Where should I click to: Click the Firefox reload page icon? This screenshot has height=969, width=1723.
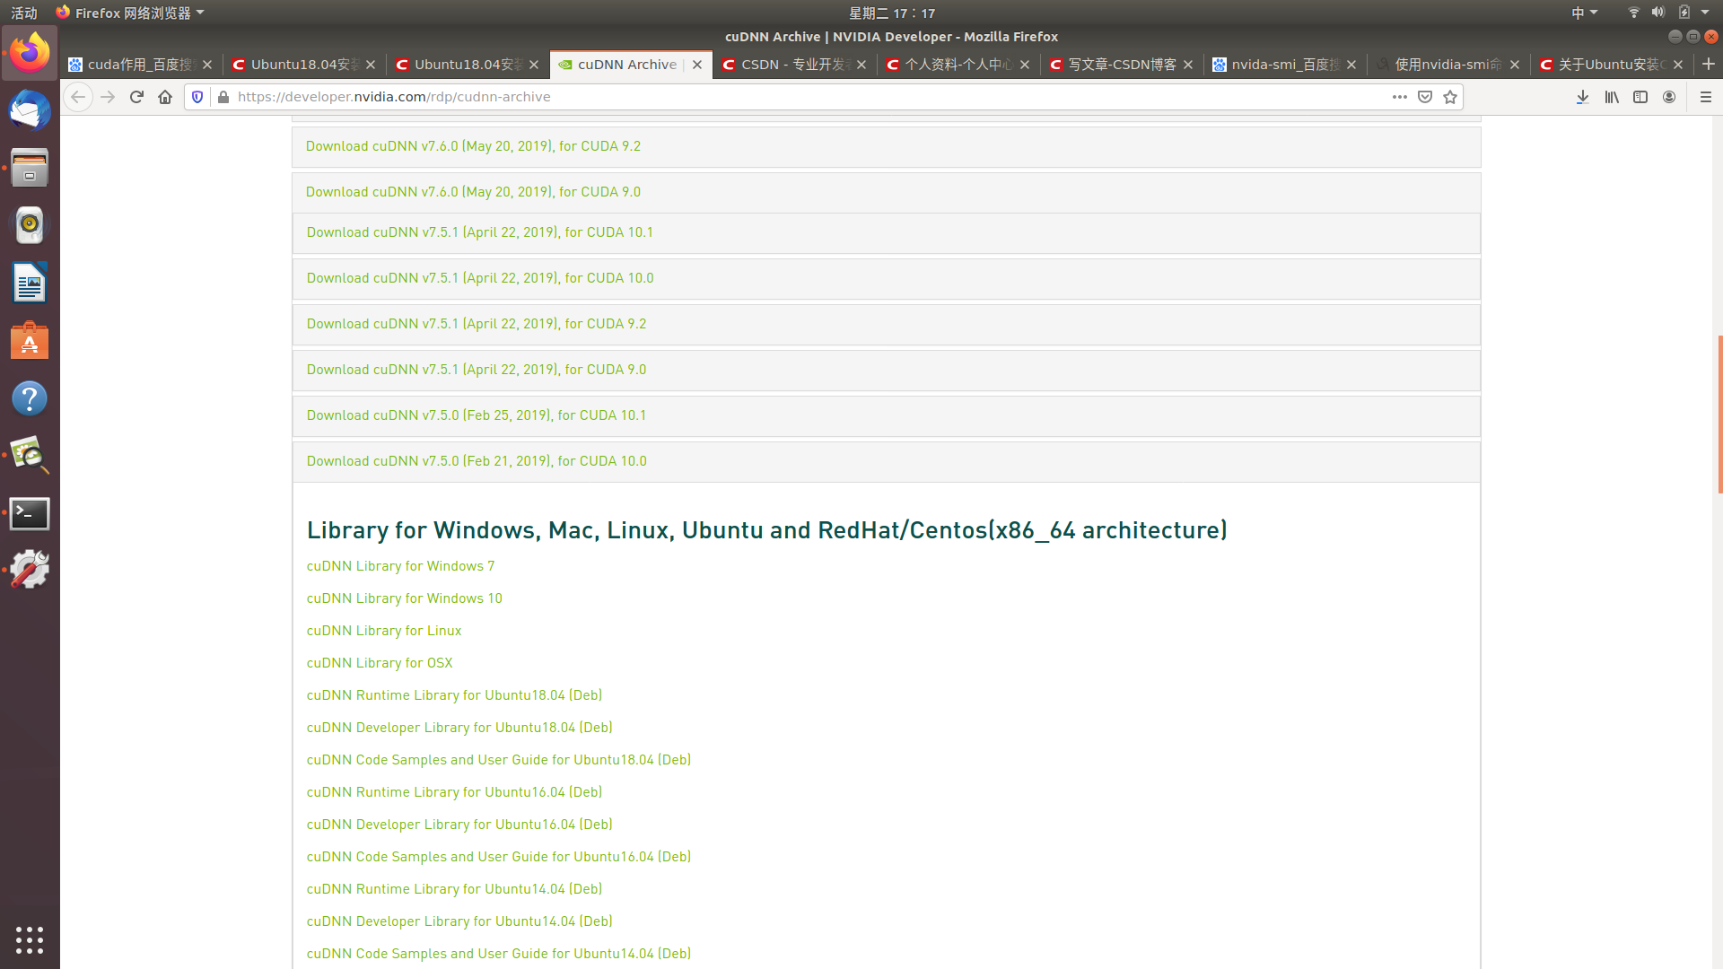136,97
